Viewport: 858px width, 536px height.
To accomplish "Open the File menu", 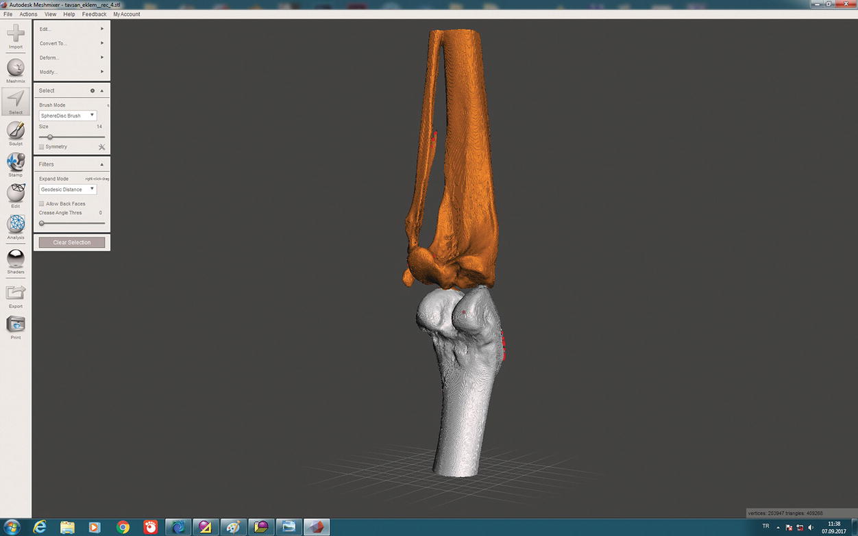I will pos(8,14).
